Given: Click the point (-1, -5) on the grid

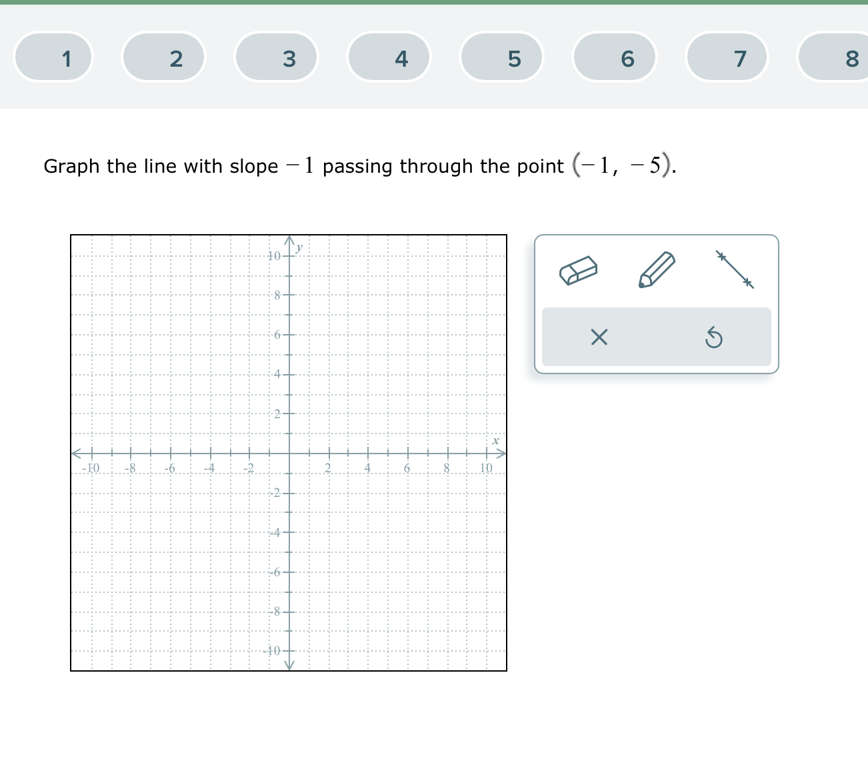Looking at the screenshot, I should (269, 552).
